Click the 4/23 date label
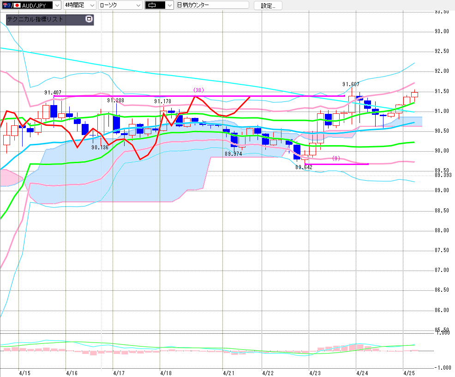The image size is (455, 377). coord(315,373)
